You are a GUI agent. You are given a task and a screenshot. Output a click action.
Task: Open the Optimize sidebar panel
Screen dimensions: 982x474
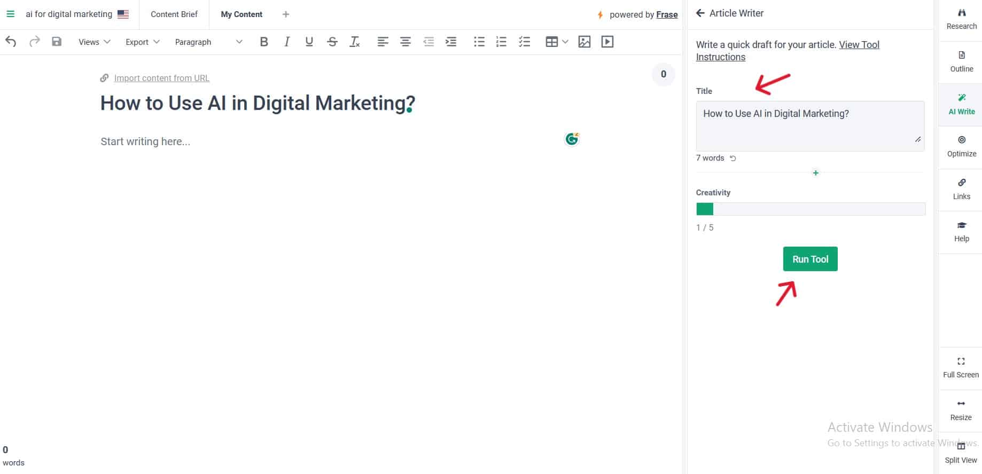pyautogui.click(x=961, y=146)
